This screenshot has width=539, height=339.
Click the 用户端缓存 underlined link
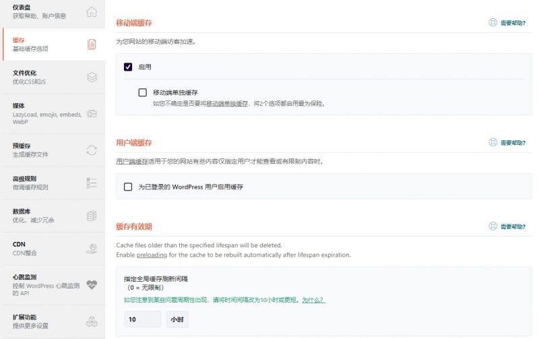(x=132, y=161)
